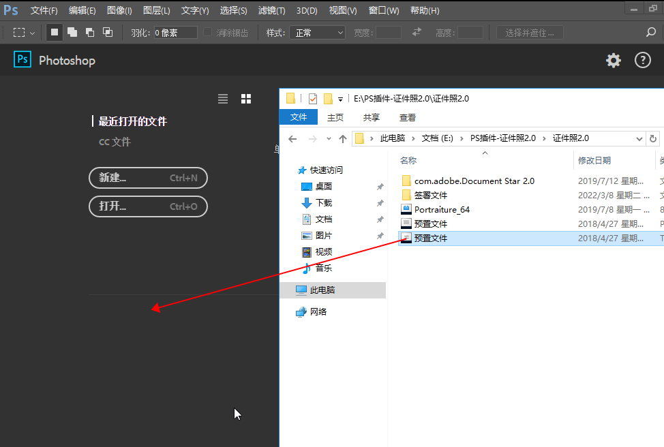
Task: Select the Portraiture_64 file
Action: click(442, 210)
